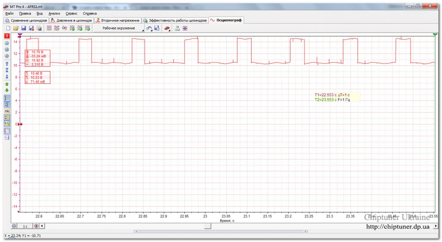Select the Осциллограф tab
Screen dimensions: 442x242
(x=226, y=20)
